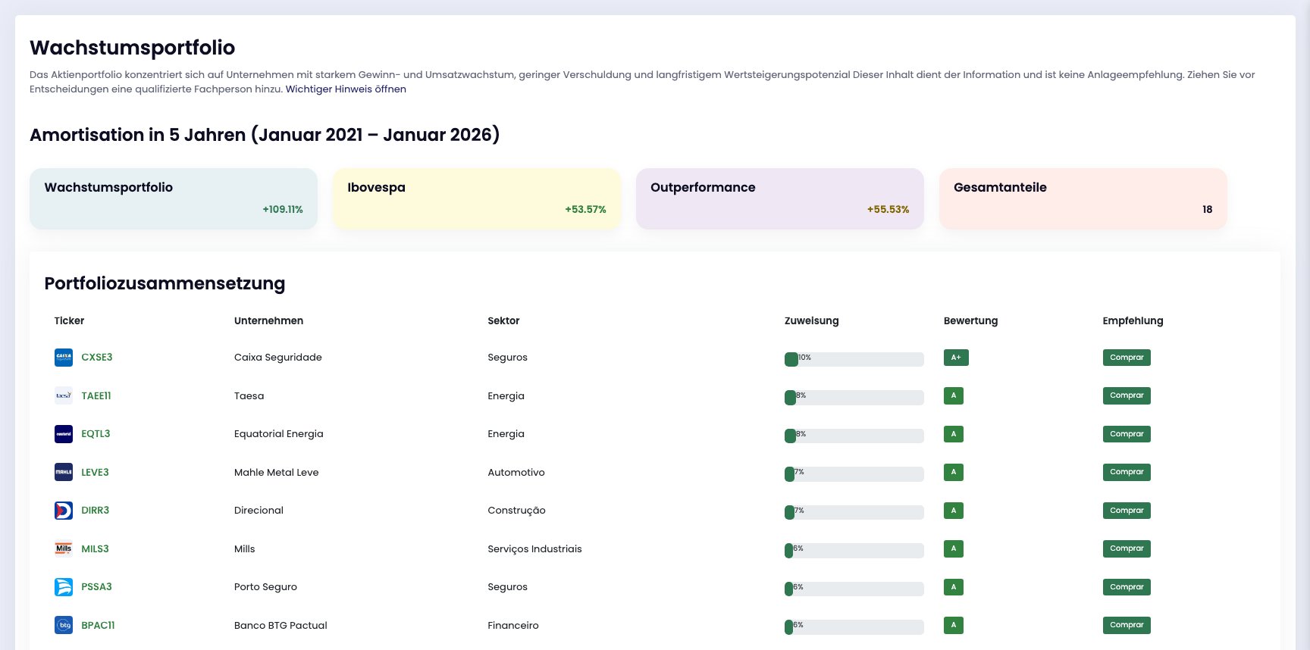This screenshot has height=650, width=1310.
Task: Open ticker EQTL3
Action: point(96,434)
